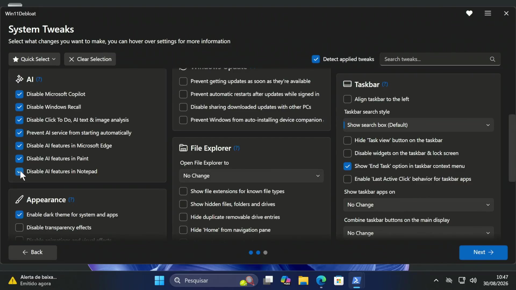Image resolution: width=516 pixels, height=290 pixels.
Task: Toggle Prevent AI service from starting automatically
Action: point(19,133)
